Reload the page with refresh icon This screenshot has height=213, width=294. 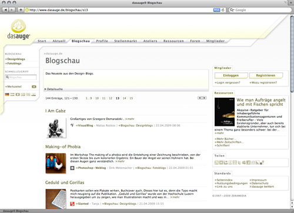223,10
